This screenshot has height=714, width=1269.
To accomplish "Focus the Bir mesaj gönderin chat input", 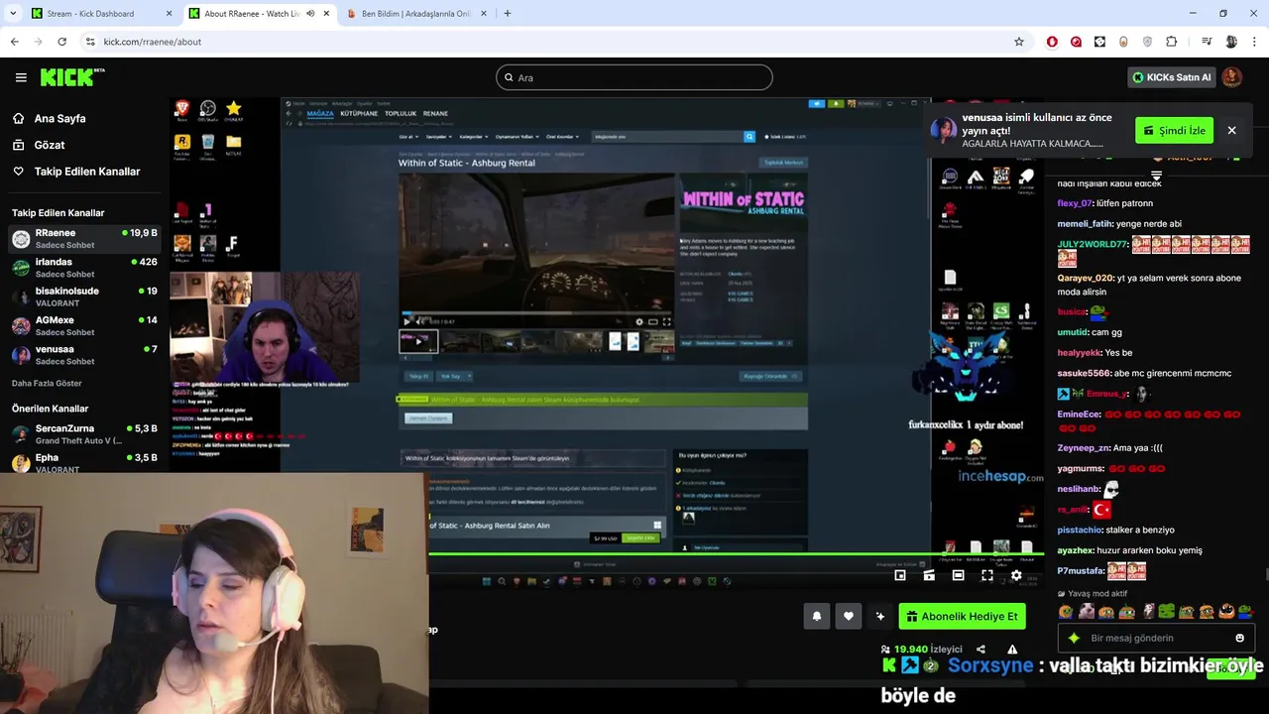I will click(x=1156, y=638).
